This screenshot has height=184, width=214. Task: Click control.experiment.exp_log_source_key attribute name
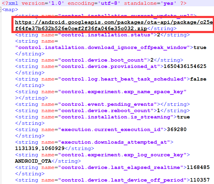tap(122, 155)
